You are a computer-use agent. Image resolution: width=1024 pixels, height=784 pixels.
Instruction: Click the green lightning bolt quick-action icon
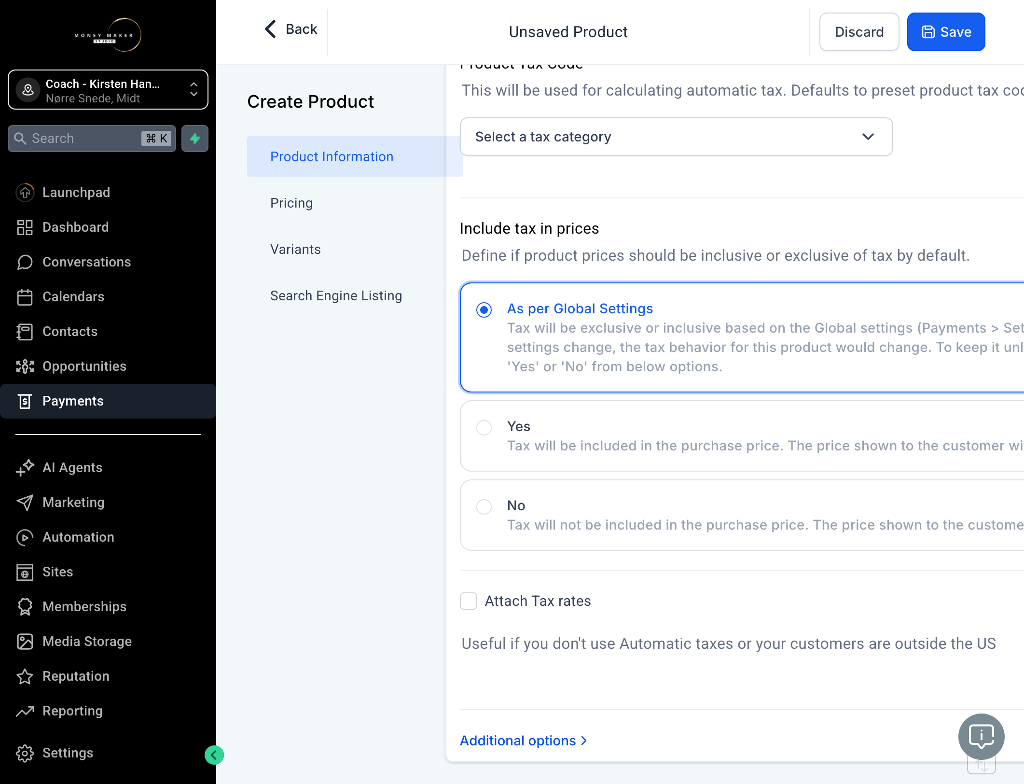pyautogui.click(x=195, y=139)
